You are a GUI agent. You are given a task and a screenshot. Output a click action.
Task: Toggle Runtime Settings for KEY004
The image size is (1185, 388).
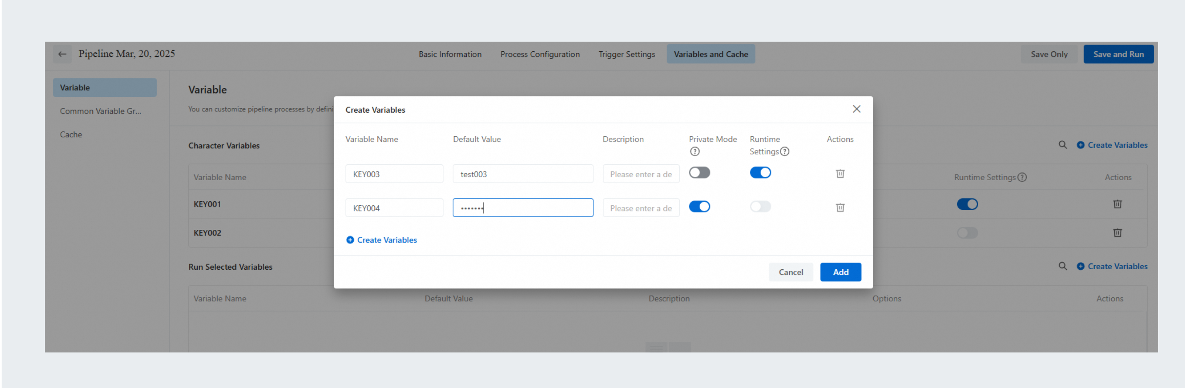(761, 207)
